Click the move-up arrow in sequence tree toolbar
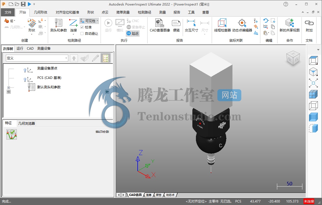The height and width of the screenshot is (205, 322). (74, 58)
